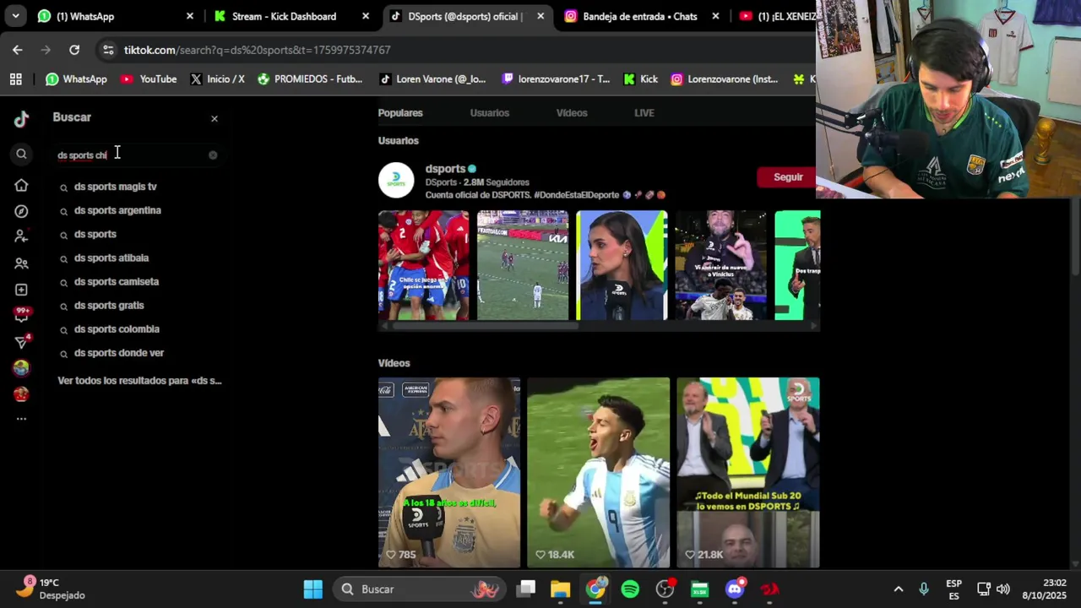This screenshot has width=1081, height=608.
Task: Open the dsports username link
Action: [x=445, y=169]
